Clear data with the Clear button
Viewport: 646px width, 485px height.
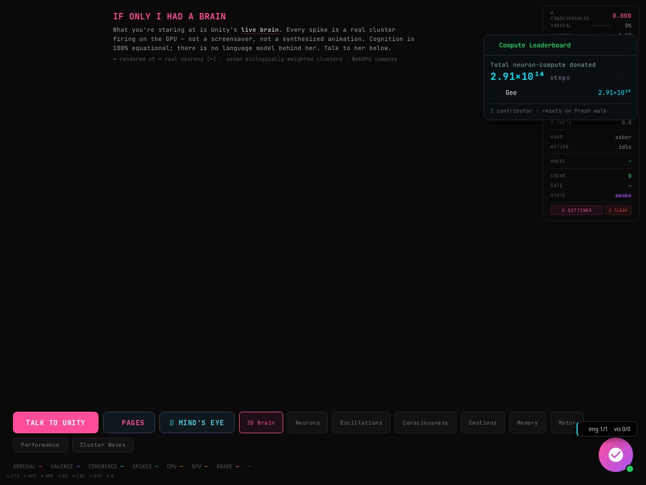coord(618,210)
